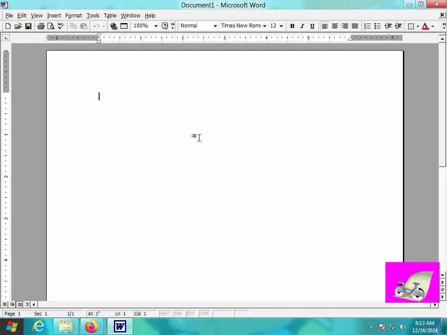Screen dimensions: 447x335
Task: Toggle Bold formatting
Action: tap(292, 26)
